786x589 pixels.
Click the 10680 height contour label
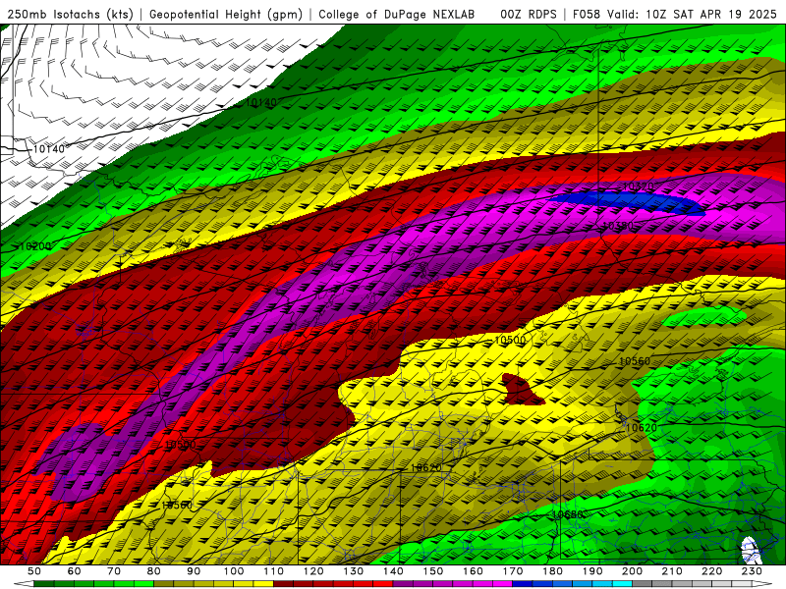568,514
